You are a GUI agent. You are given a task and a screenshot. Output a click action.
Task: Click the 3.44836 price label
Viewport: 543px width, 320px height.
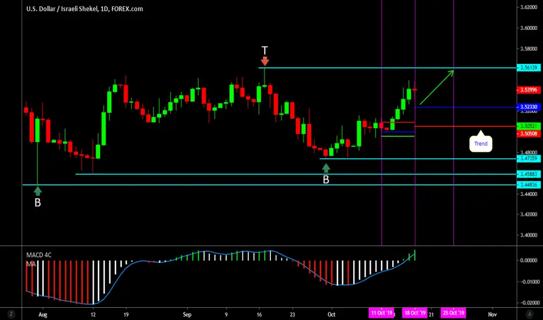click(x=528, y=185)
